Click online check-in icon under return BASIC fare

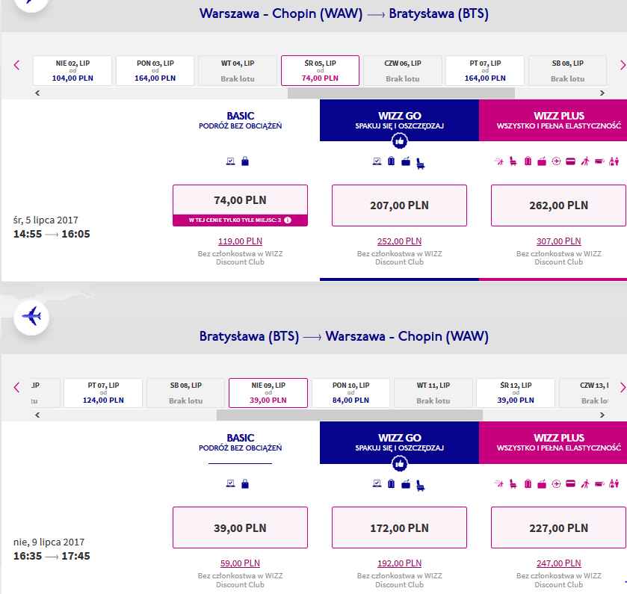click(x=230, y=483)
